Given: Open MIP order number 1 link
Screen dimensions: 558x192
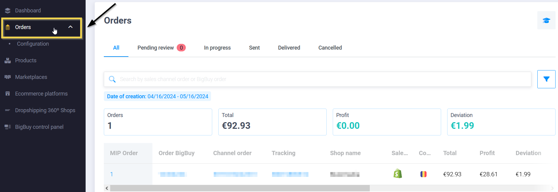Looking at the screenshot, I should (111, 174).
